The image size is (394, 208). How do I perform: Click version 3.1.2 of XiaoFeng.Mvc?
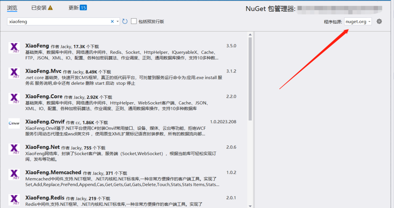231,71
